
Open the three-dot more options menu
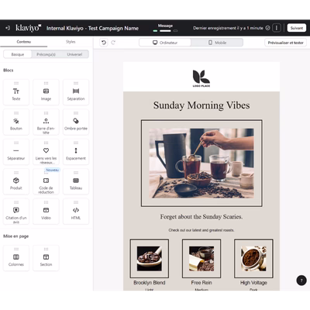tap(277, 28)
